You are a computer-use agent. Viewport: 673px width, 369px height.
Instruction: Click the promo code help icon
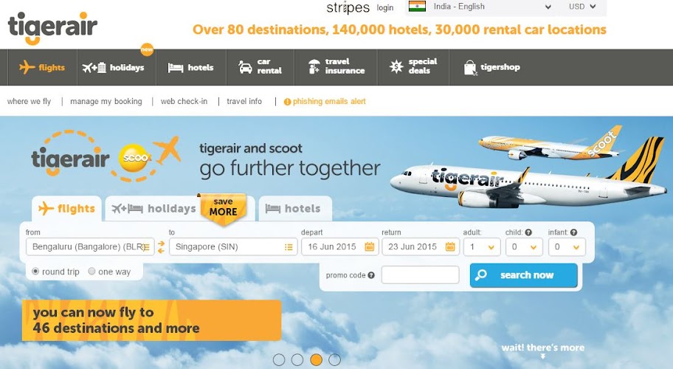pyautogui.click(x=371, y=275)
